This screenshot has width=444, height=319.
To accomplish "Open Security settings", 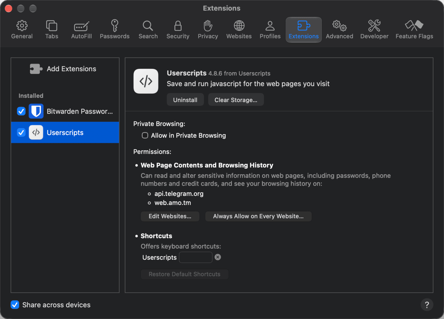I will [x=178, y=30].
